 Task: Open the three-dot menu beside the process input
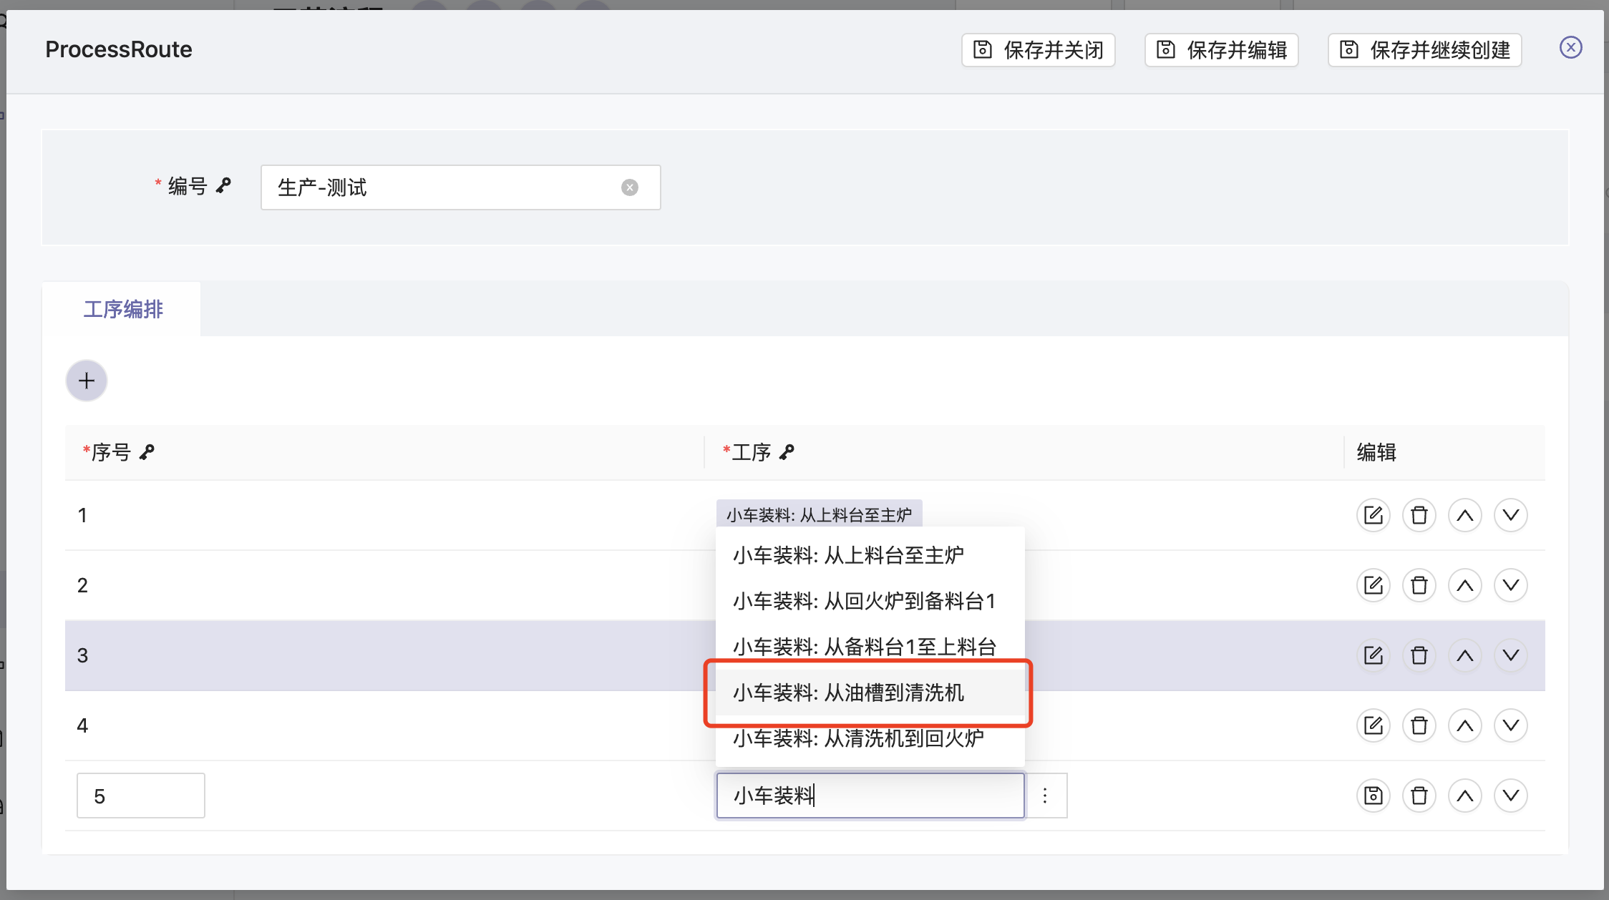click(1045, 796)
